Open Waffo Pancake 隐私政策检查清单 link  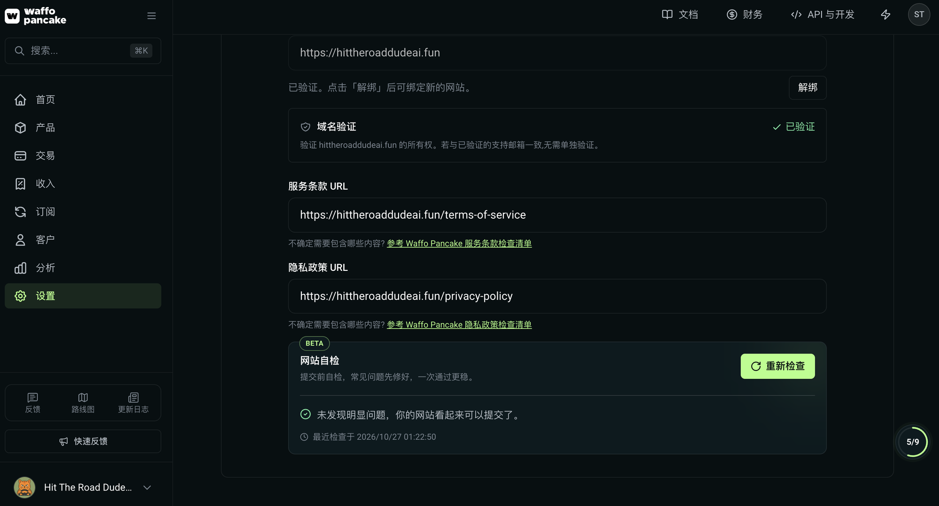click(459, 325)
